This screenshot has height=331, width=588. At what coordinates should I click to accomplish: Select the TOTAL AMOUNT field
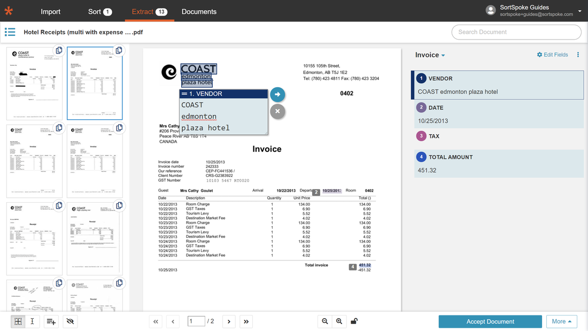[499, 164]
